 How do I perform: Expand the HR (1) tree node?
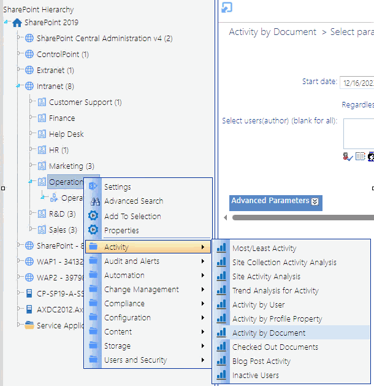[31, 149]
